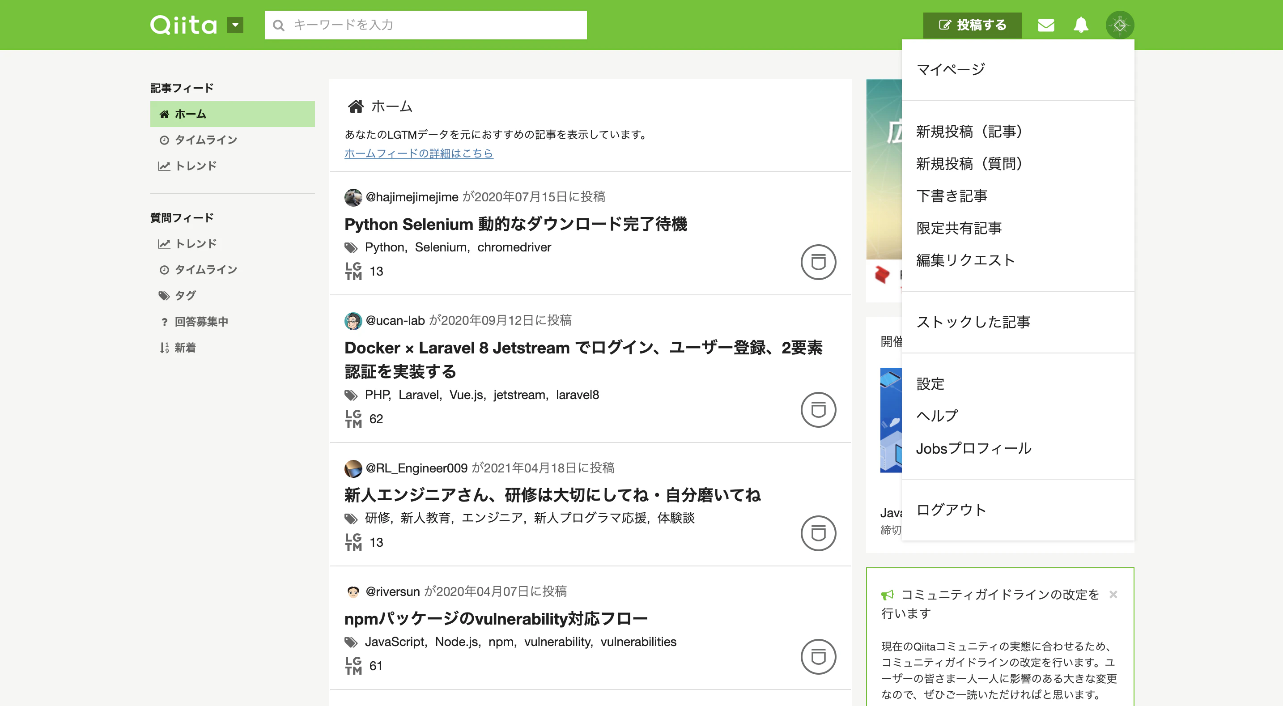Image resolution: width=1283 pixels, height=706 pixels.
Task: Select ホーム in the article feed sidebar
Action: tap(232, 114)
